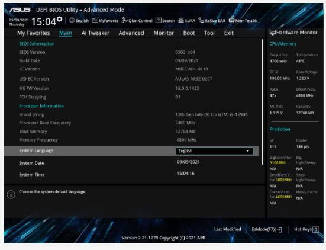
Task: Open Qfan Control fan icon
Action: 124,20
